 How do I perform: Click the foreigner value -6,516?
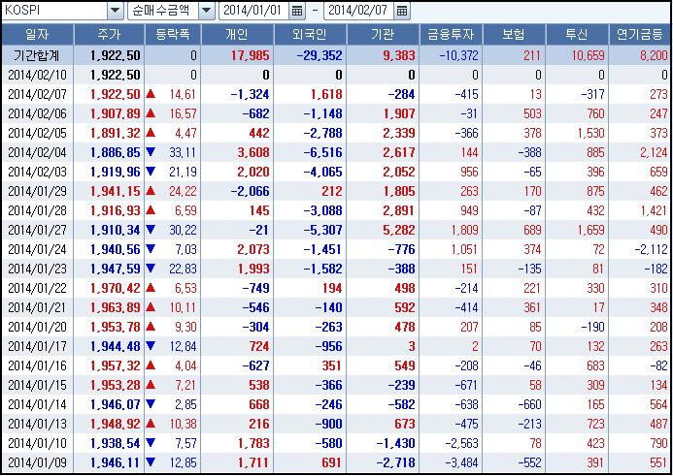(x=322, y=152)
